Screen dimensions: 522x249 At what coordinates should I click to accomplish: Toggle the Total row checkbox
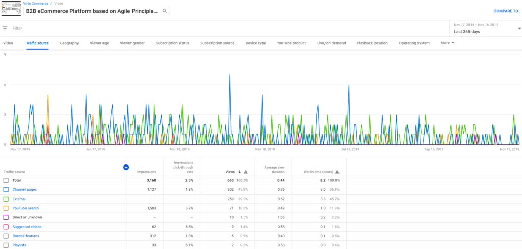tap(6, 181)
